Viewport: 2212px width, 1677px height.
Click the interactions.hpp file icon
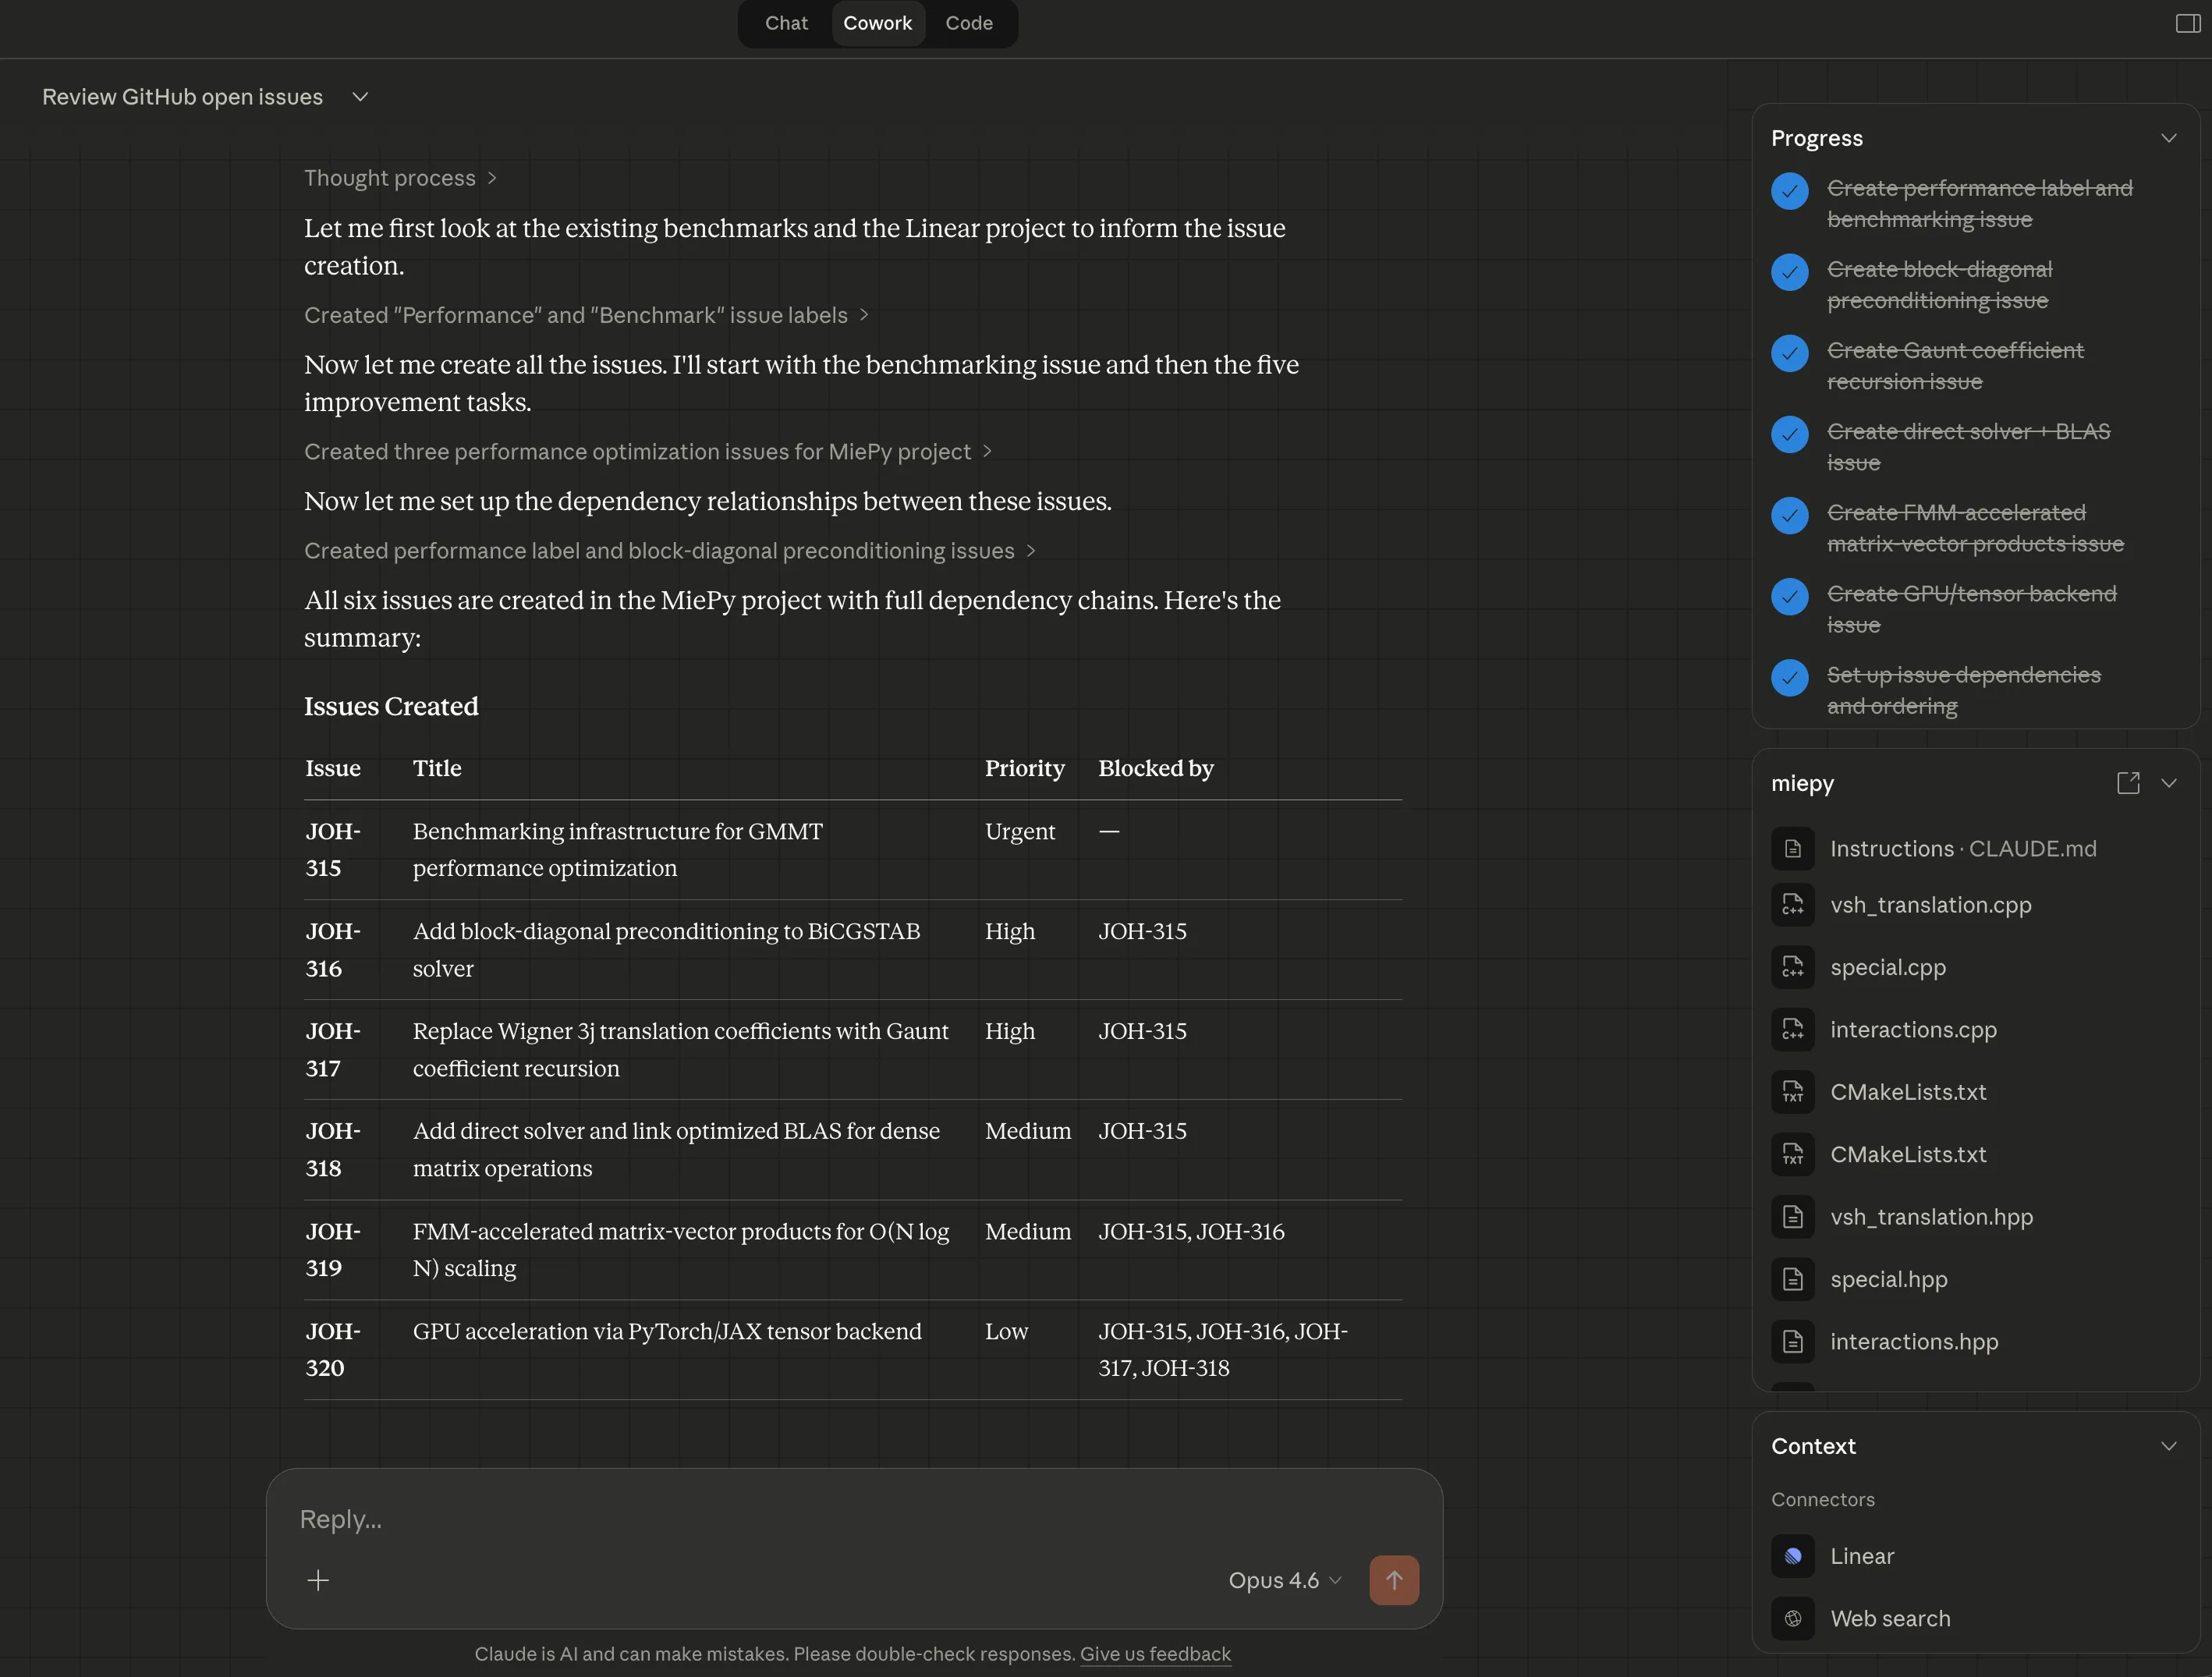click(1792, 1342)
